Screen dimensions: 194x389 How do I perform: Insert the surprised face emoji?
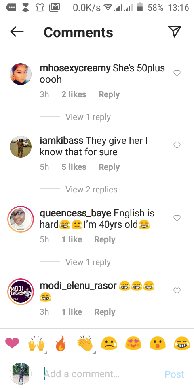pos(157,344)
